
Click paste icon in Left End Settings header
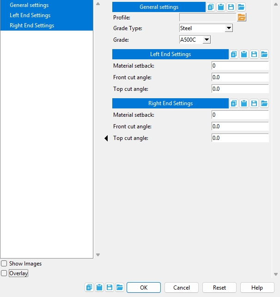coord(244,54)
